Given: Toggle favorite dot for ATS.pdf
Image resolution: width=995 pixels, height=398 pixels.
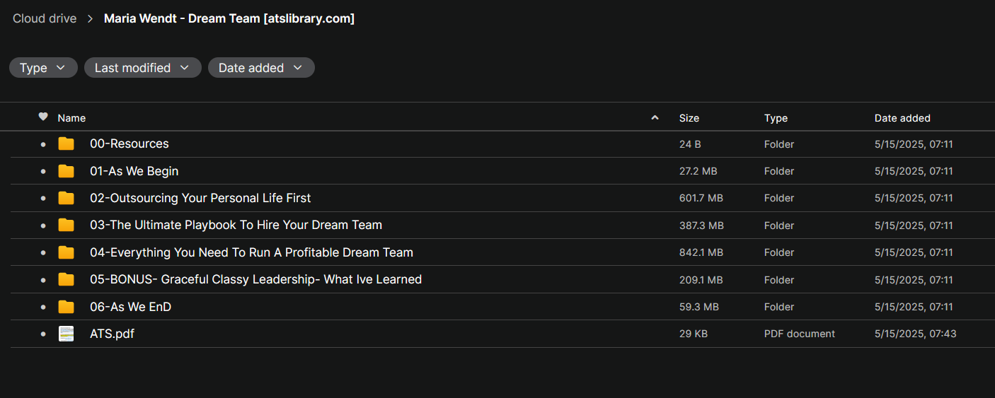Looking at the screenshot, I should 43,334.
